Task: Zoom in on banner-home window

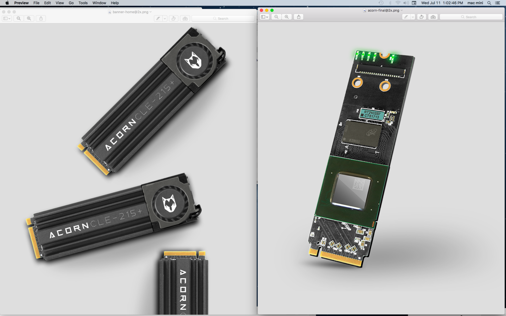Action: tap(29, 18)
